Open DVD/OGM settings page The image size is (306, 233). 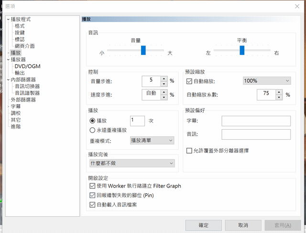pyautogui.click(x=27, y=66)
